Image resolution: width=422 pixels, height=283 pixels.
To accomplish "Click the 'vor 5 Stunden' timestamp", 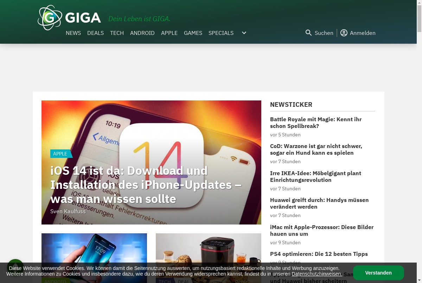I will (x=285, y=135).
